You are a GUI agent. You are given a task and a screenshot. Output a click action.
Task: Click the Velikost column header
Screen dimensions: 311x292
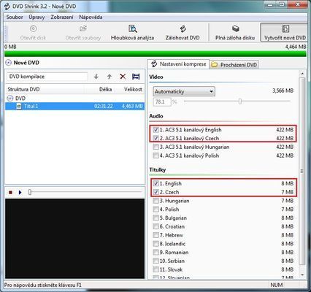(133, 89)
